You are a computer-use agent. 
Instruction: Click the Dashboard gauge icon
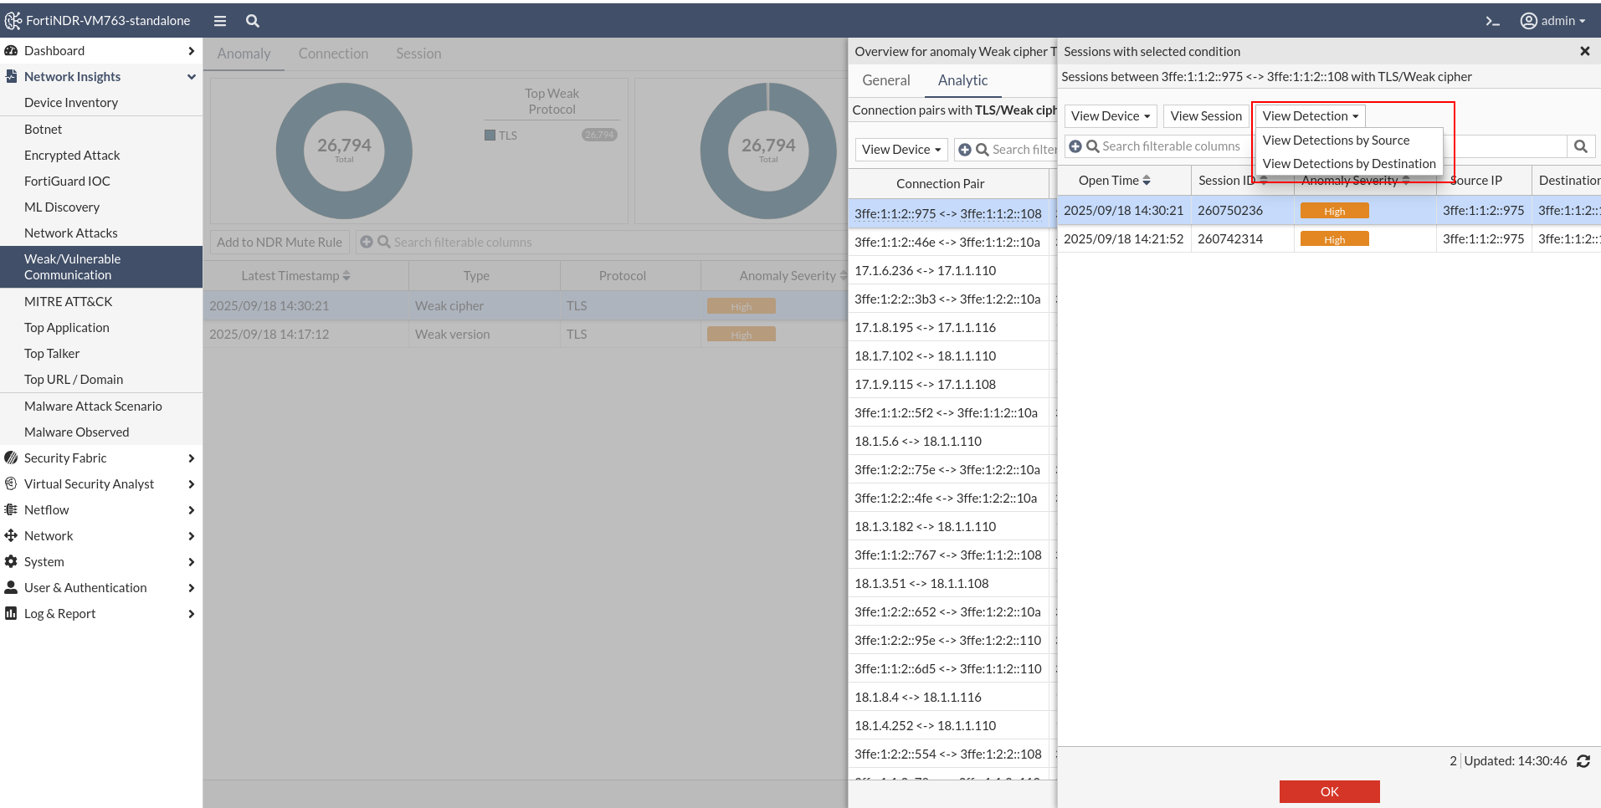(11, 51)
